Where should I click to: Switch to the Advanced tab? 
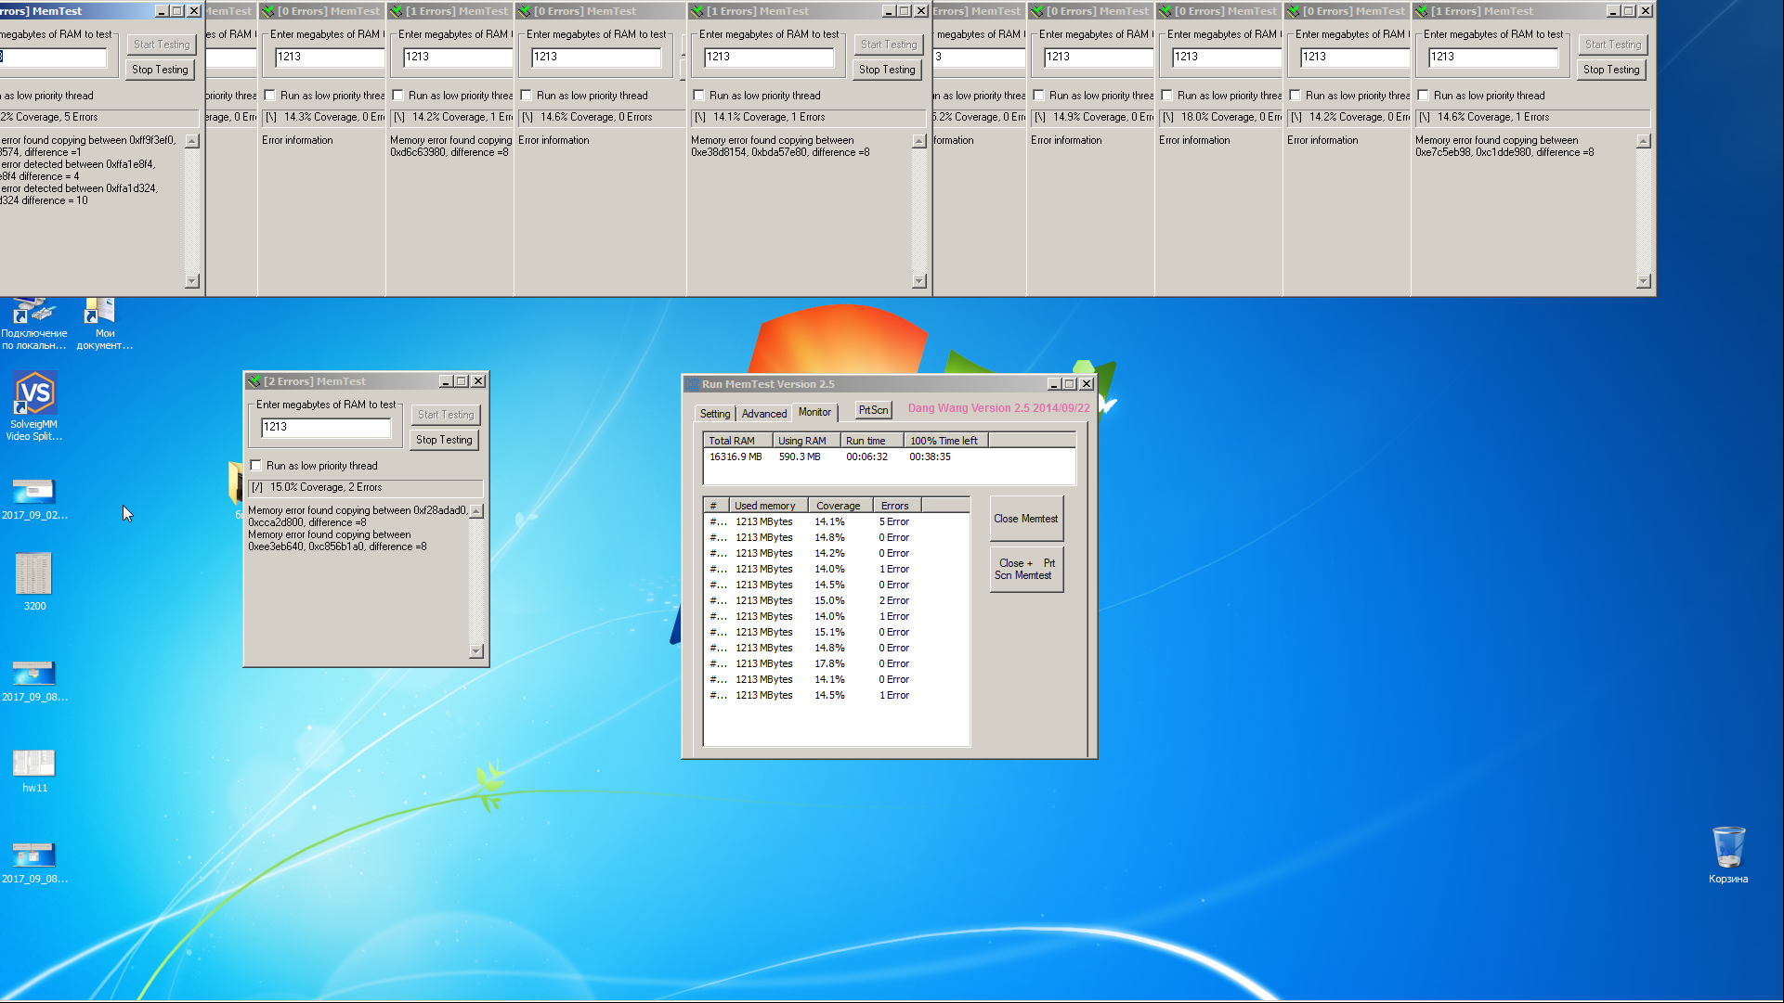coord(763,414)
